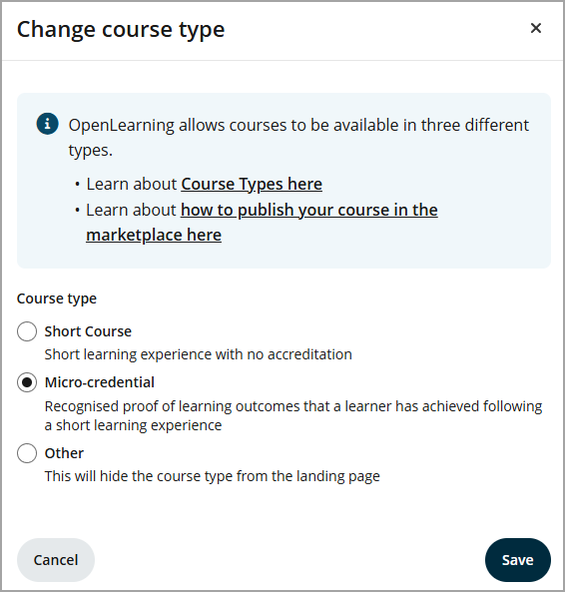The width and height of the screenshot is (565, 592).
Task: Click the Short Course label text
Action: coord(88,331)
